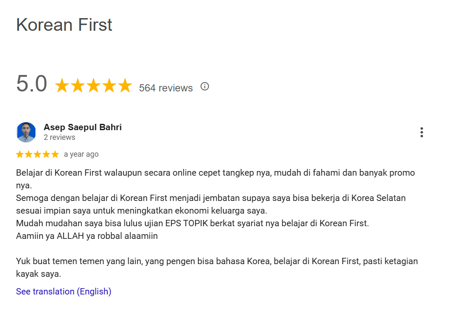452x313 pixels.
Task: Click the "564 reviews" count
Action: coord(166,88)
